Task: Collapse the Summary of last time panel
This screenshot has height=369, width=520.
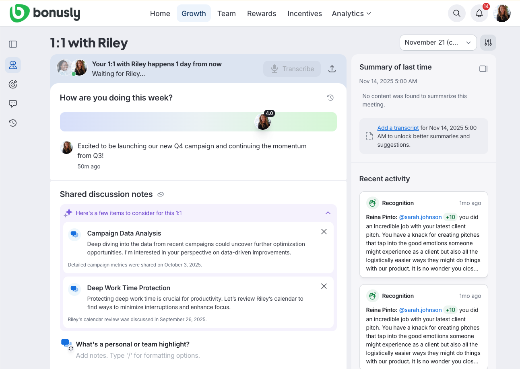Action: click(483, 69)
